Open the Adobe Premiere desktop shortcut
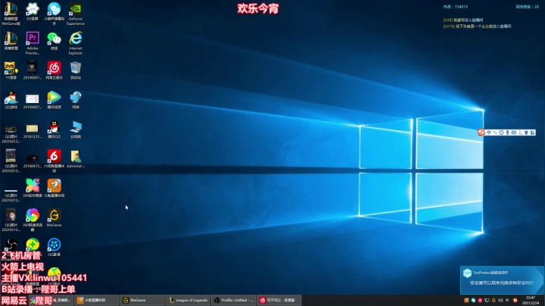The width and height of the screenshot is (545, 306). [x=33, y=43]
